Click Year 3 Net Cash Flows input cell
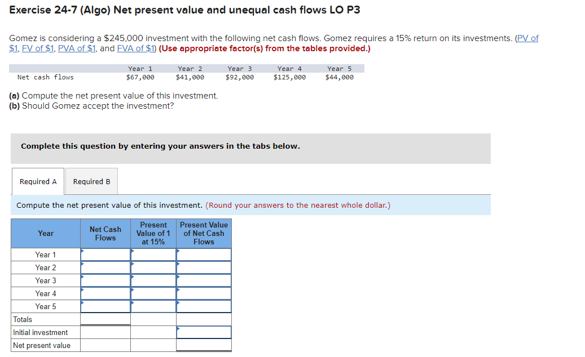Image resolution: width=585 pixels, height=357 pixels. (105, 280)
